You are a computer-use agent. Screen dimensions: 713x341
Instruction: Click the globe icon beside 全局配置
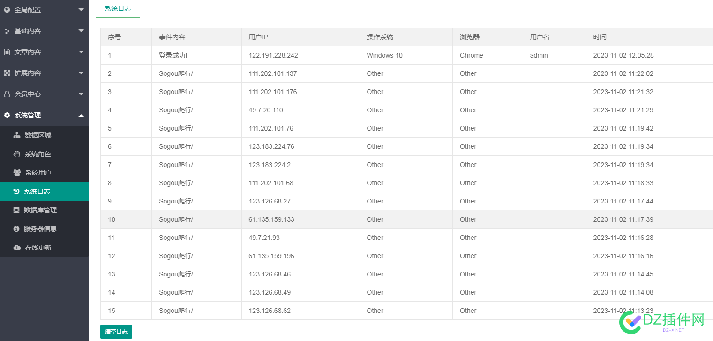(7, 10)
